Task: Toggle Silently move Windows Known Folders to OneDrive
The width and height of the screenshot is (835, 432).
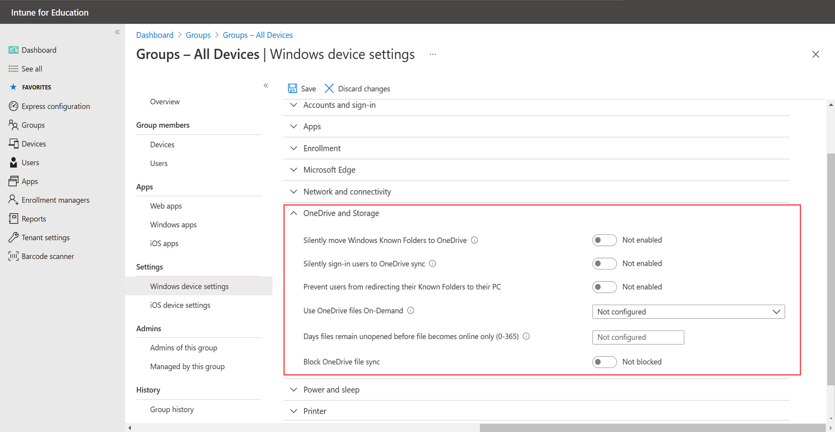Action: click(603, 240)
